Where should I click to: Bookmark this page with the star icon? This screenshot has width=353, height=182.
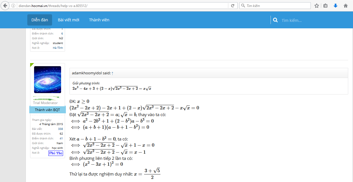tap(317, 6)
